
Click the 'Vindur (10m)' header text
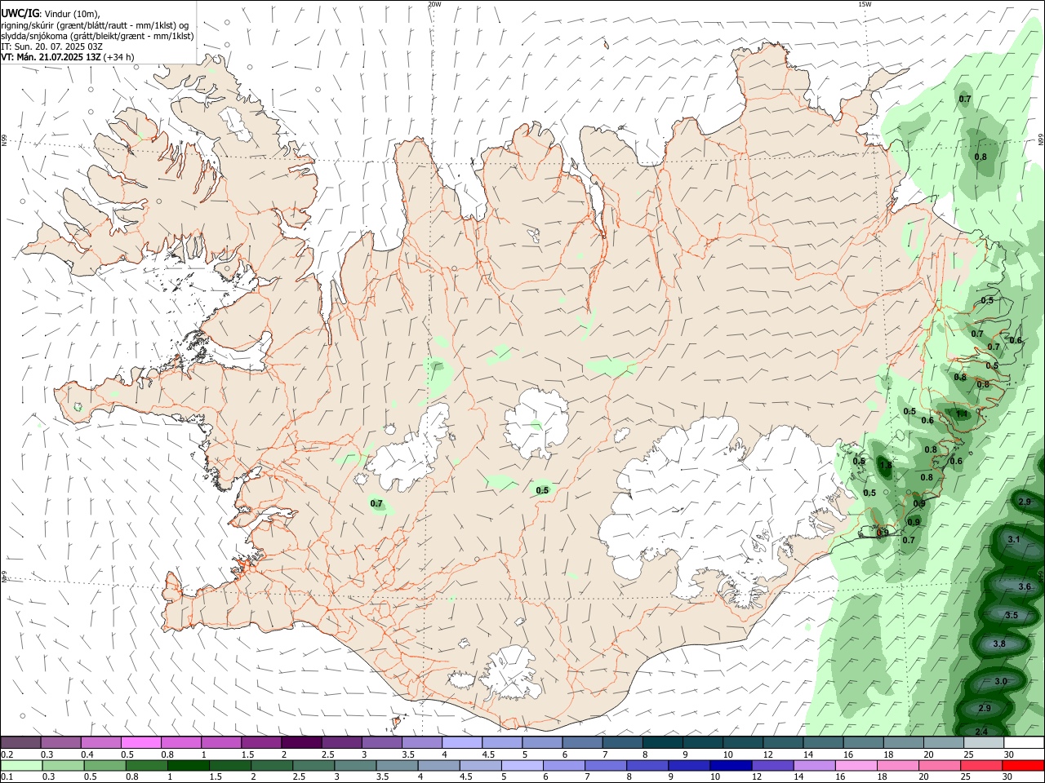pos(71,14)
